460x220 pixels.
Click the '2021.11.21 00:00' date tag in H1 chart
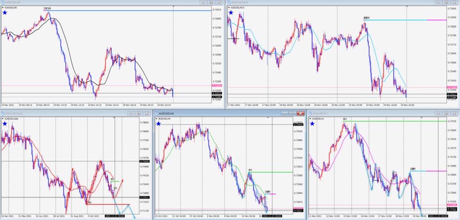438,216
